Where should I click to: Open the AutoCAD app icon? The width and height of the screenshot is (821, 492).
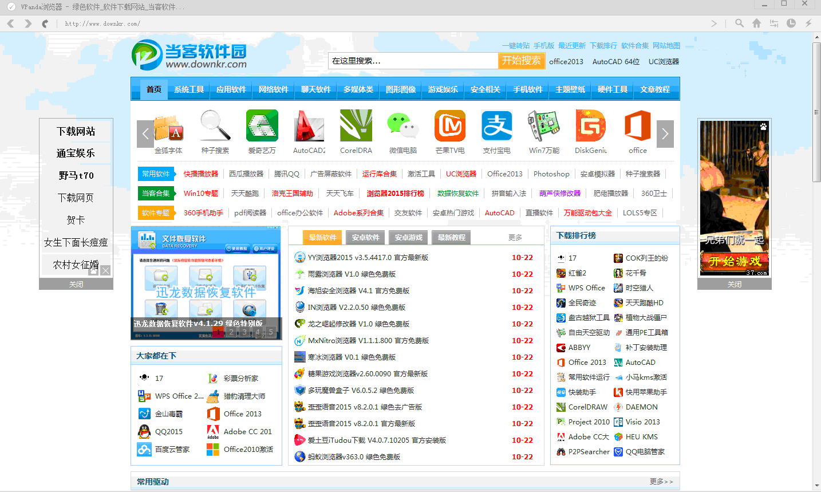click(x=309, y=125)
